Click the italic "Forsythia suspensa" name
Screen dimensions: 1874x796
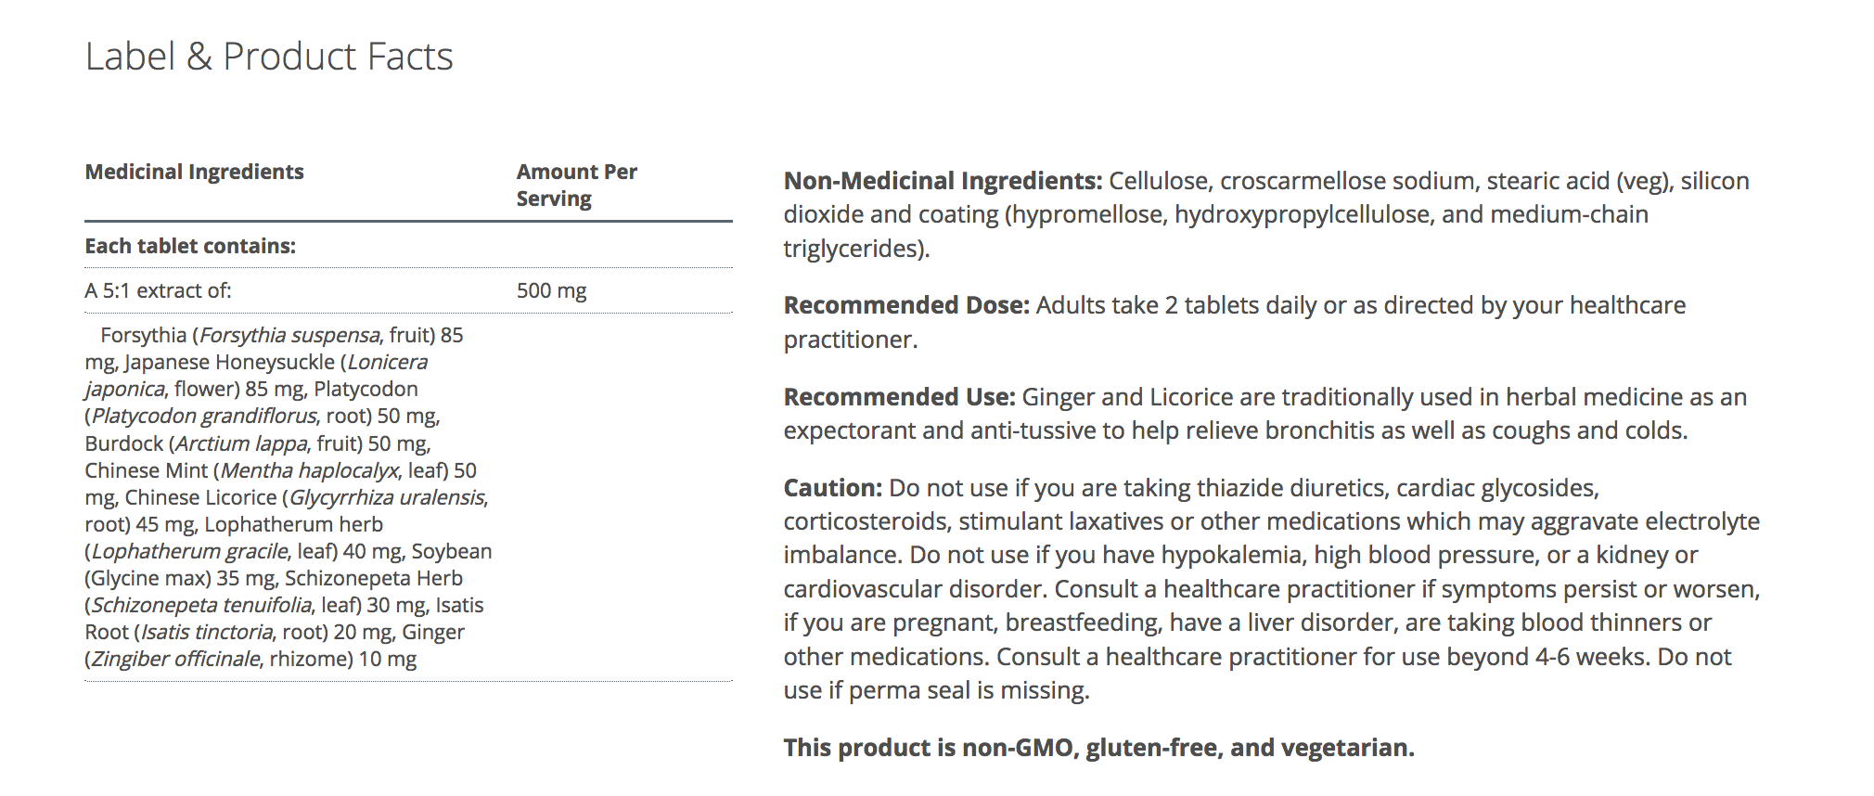point(289,335)
